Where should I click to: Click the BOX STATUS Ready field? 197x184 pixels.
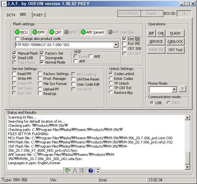(x=152, y=13)
